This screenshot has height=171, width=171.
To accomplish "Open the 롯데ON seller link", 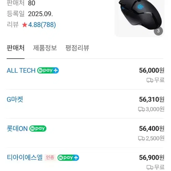I will 17,129.
